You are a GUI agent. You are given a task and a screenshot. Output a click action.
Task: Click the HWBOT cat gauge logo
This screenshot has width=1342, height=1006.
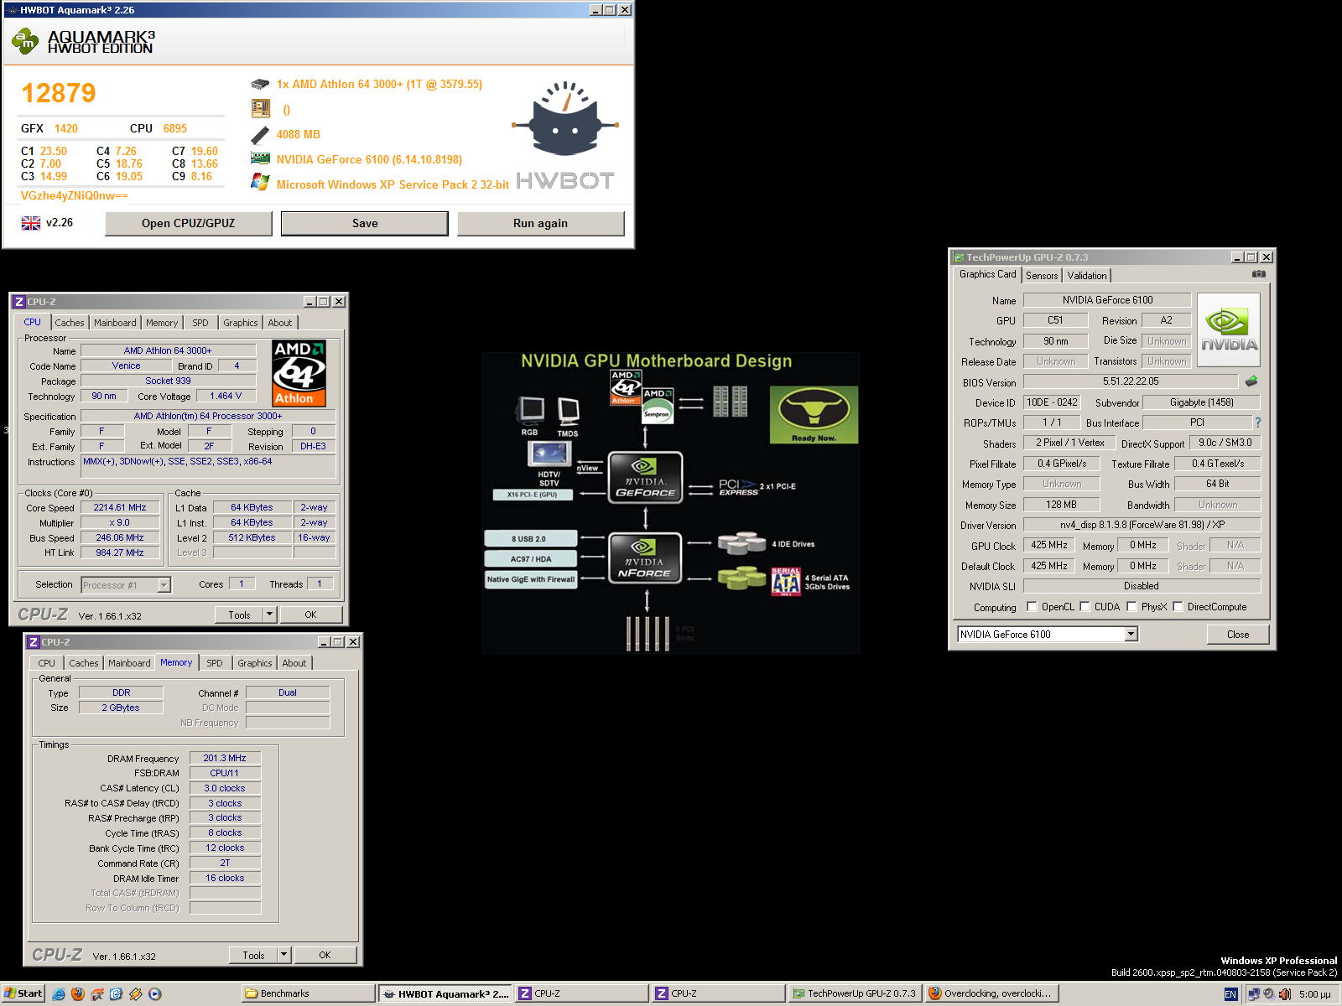[x=565, y=120]
